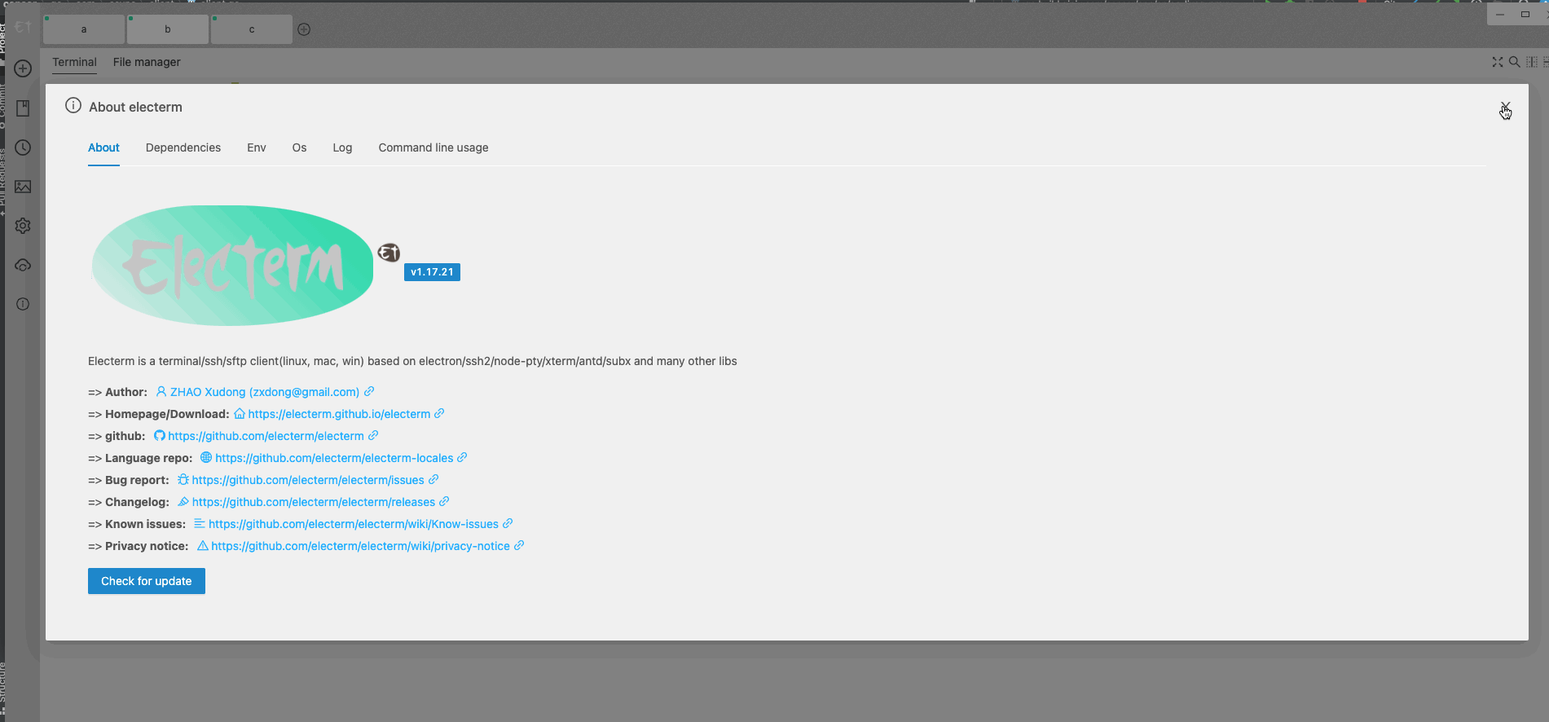Open the history clock icon in the sidebar
The image size is (1549, 722).
coord(23,147)
